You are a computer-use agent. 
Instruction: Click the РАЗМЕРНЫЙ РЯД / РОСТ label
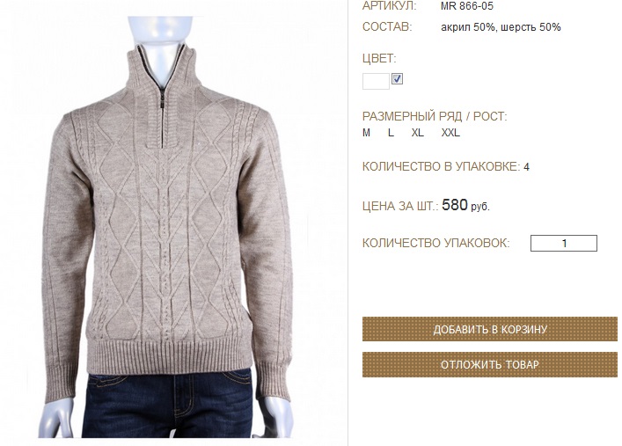(x=435, y=117)
